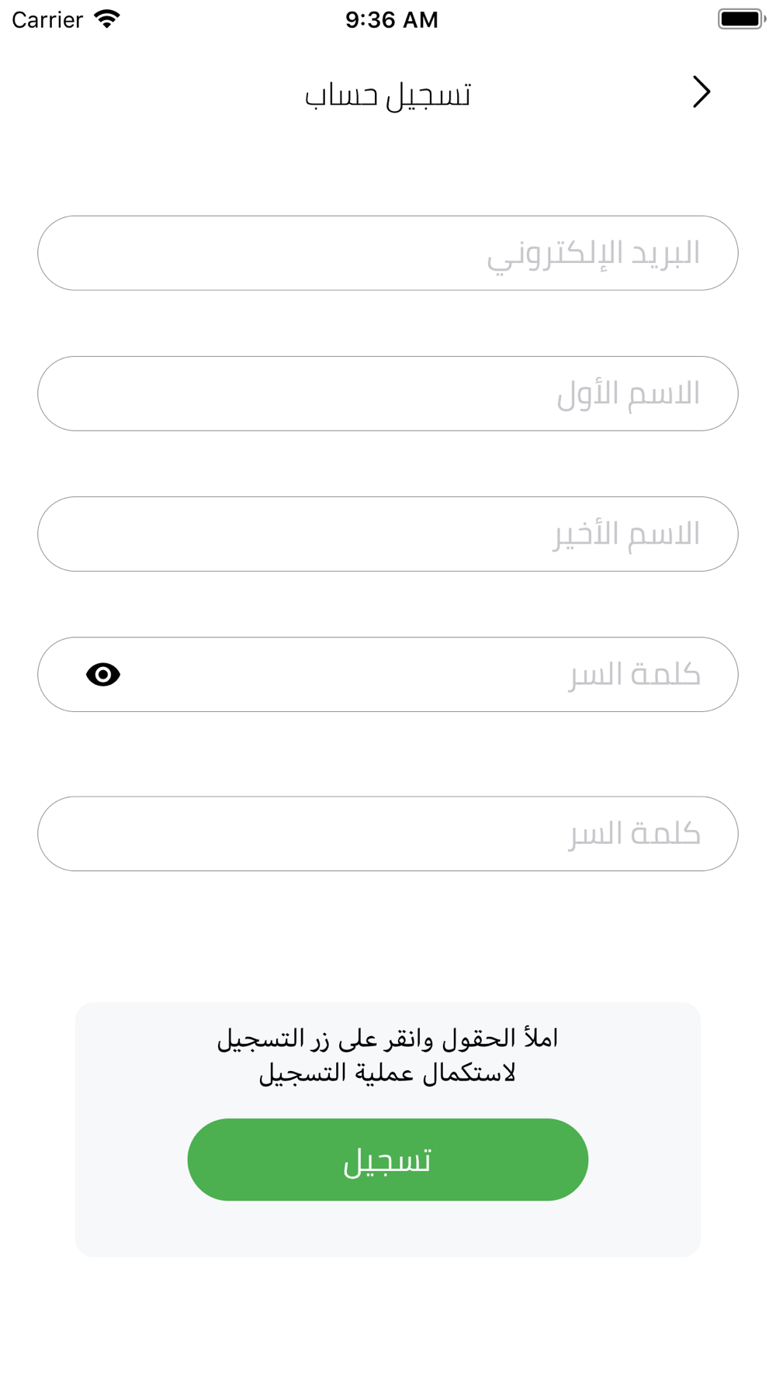Click the الاسم الأخير placeholder text
This screenshot has width=776, height=1379.
click(627, 534)
